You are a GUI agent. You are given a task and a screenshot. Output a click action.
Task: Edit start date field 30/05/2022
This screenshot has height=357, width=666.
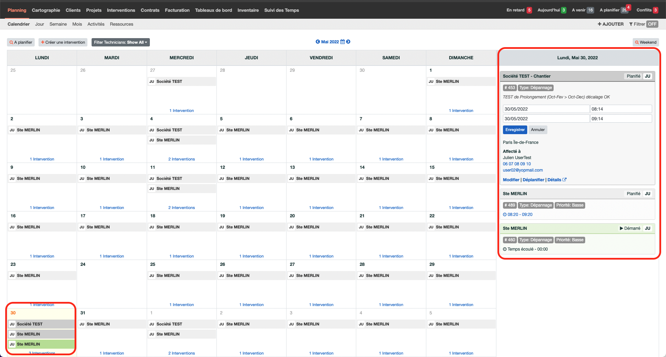pos(546,109)
